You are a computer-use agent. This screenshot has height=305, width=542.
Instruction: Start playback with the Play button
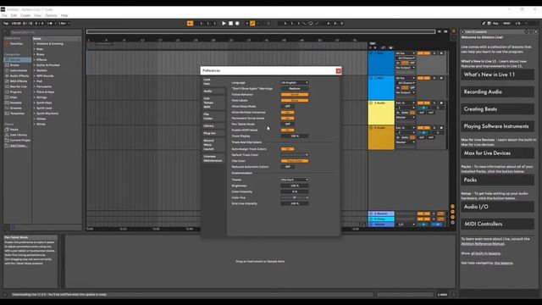224,23
